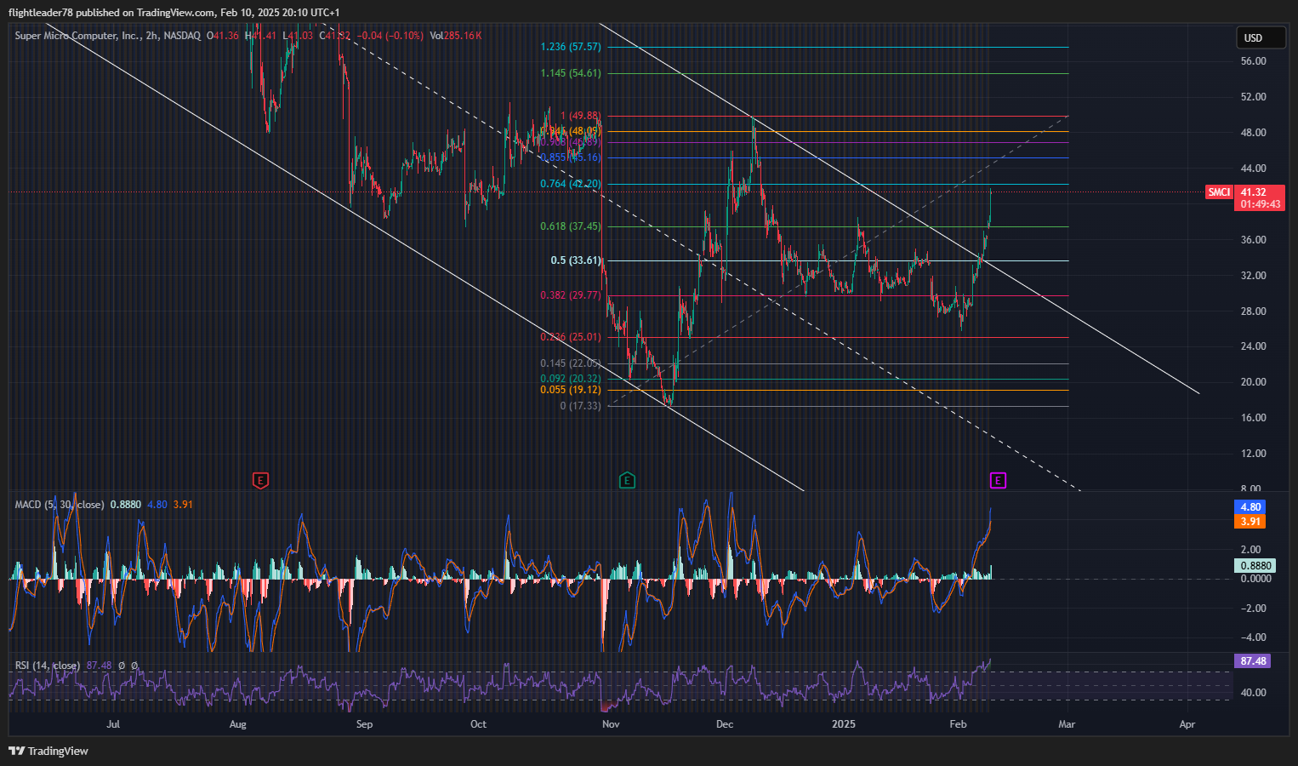The image size is (1298, 766).
Task: Click the 0.618 (37.45) Fibonacci label
Action: click(571, 227)
